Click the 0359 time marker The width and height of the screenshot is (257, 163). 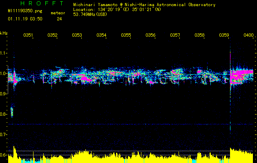coord(224,35)
